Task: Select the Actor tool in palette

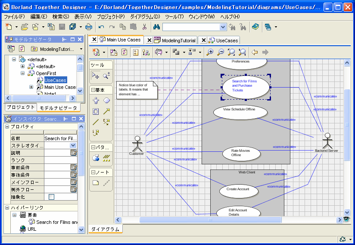Action: 96,100
